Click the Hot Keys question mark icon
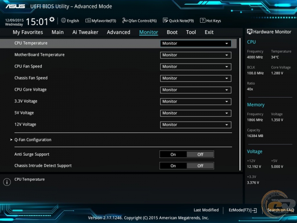 pos(202,20)
